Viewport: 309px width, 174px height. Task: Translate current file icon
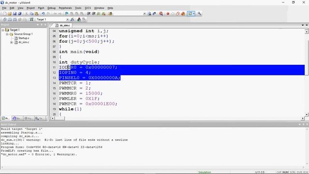[5, 19]
